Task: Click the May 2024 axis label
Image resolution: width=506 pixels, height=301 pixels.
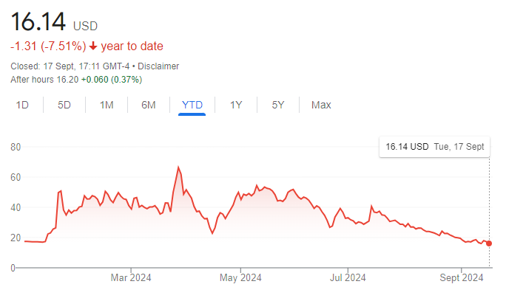Action: 240,278
